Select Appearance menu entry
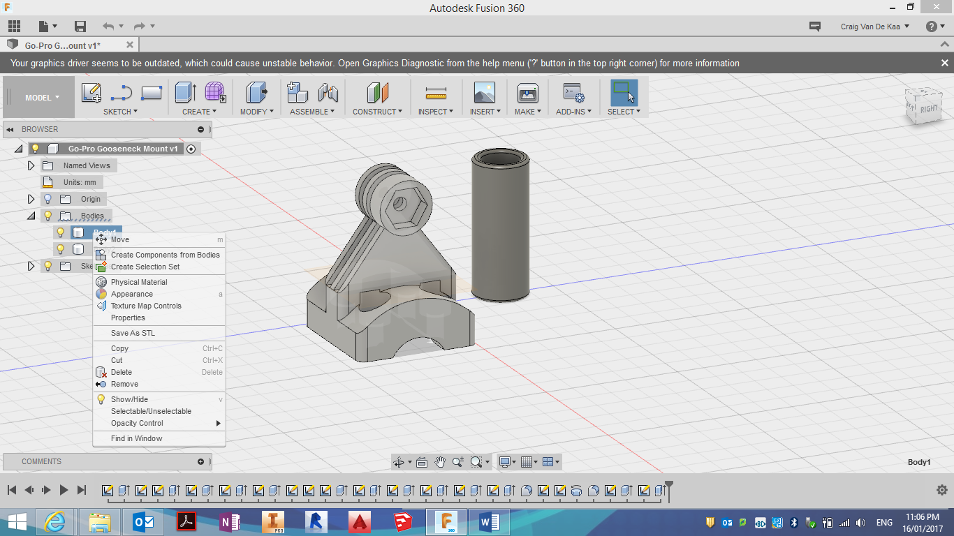This screenshot has width=954, height=536. [x=159, y=294]
